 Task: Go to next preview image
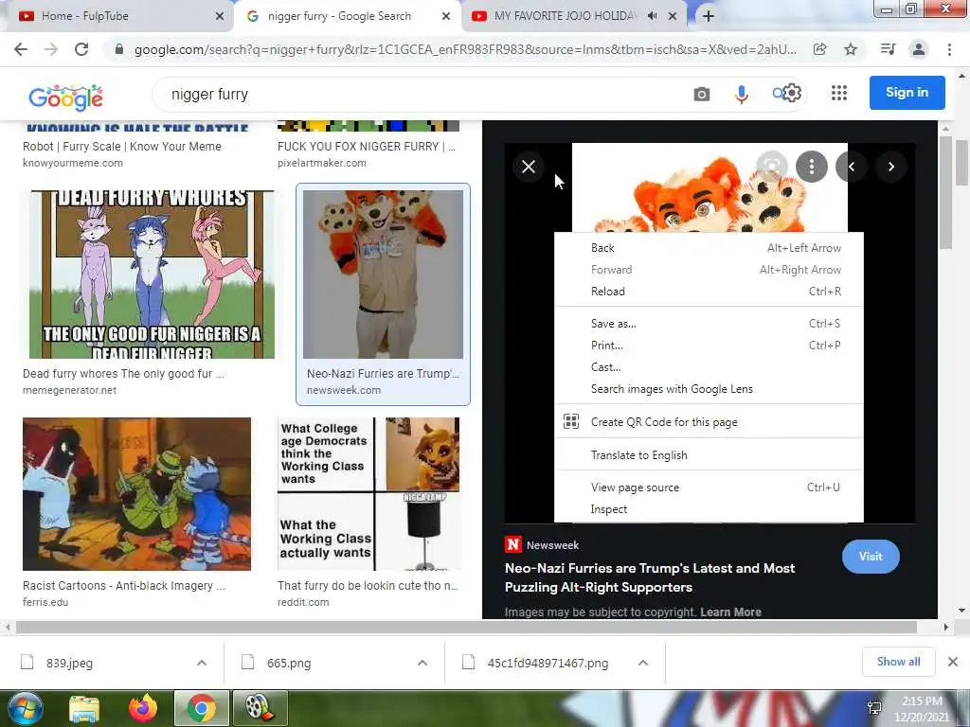(890, 167)
